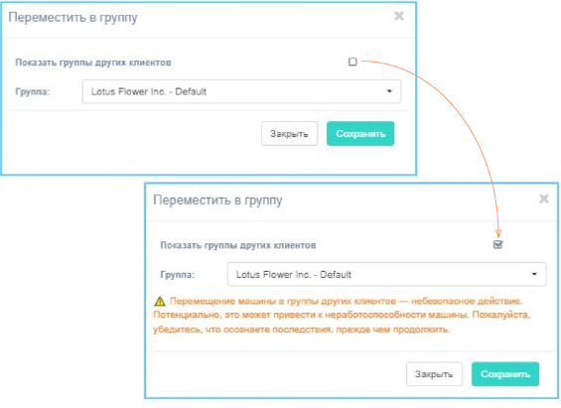The width and height of the screenshot is (561, 408).
Task: Click the orange warning message text
Action: pyautogui.click(x=343, y=315)
